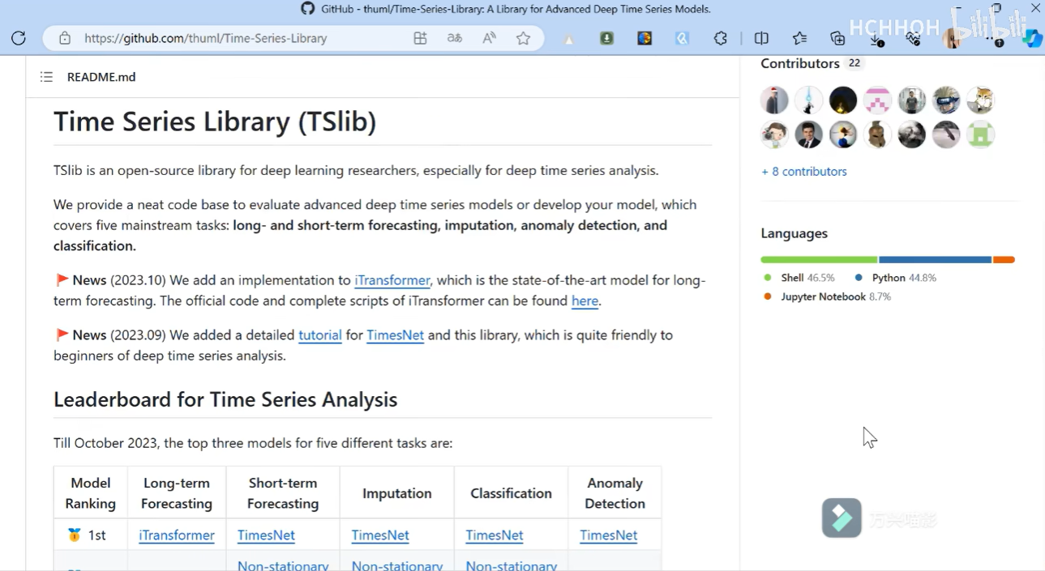This screenshot has height=571, width=1045.
Task: Open TimesNet in the Anomaly Detection column
Action: [x=609, y=535]
